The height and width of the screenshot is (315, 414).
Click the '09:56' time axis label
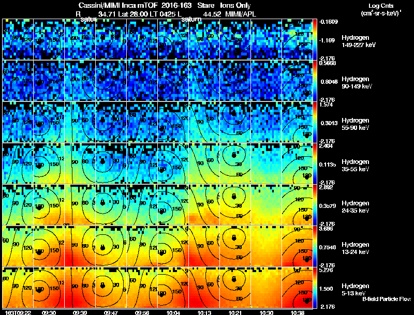[x=142, y=312]
